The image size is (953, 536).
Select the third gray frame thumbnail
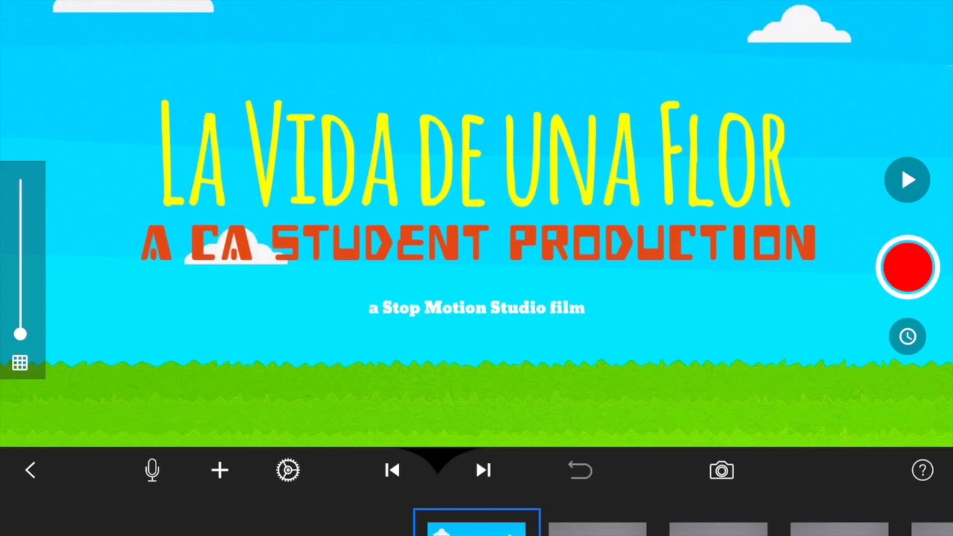pos(718,529)
